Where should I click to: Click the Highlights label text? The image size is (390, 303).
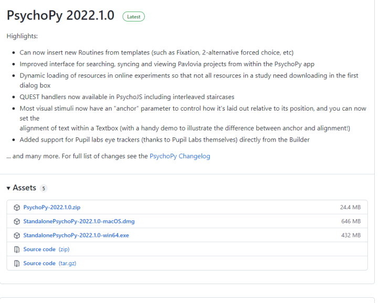coord(22,36)
